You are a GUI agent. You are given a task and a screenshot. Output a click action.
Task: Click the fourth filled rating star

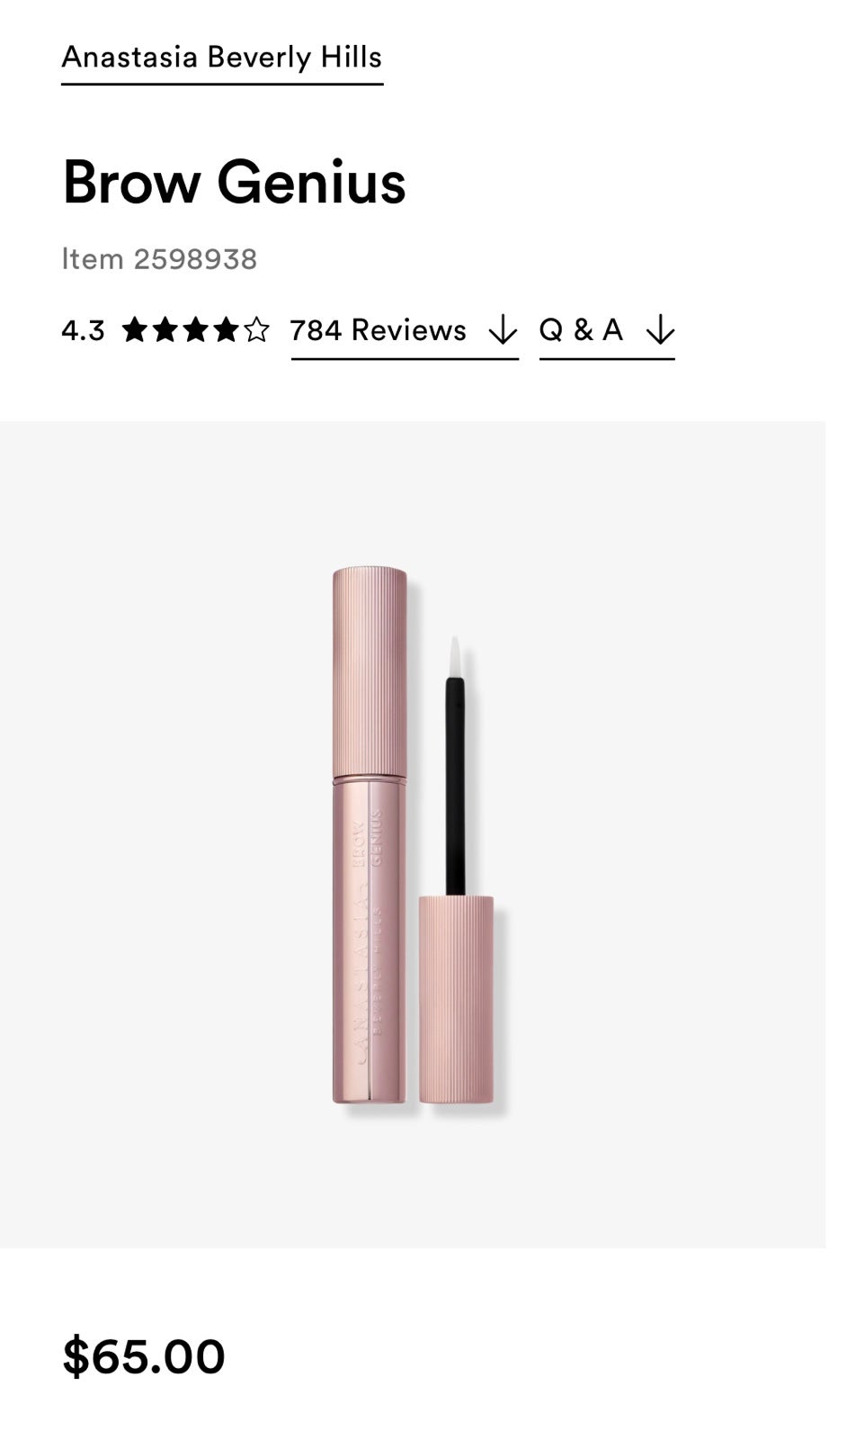tap(227, 330)
